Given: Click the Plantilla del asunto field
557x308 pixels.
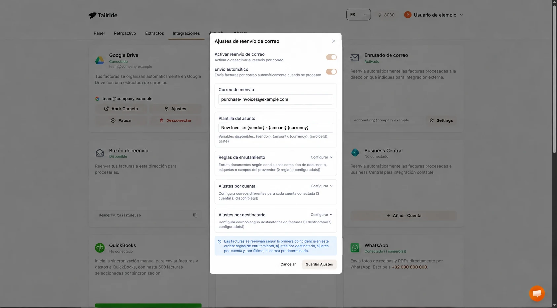Looking at the screenshot, I should click(276, 128).
